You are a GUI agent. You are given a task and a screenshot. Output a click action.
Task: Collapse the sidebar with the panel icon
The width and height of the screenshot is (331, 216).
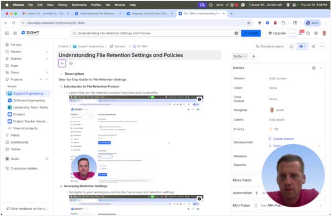click(x=7, y=33)
